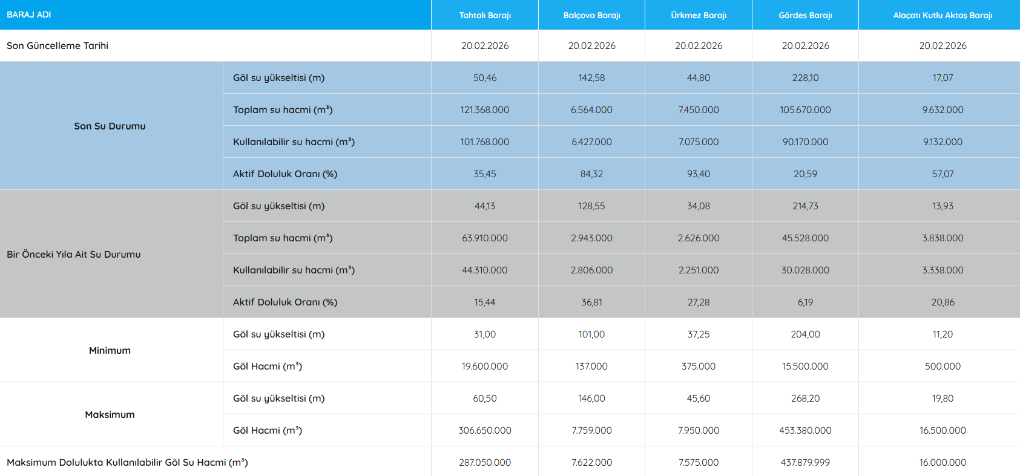Select the Gördes Barajı column header
1020x476 pixels.
(x=805, y=15)
